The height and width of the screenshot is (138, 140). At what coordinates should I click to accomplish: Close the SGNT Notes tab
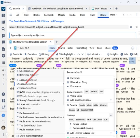pos(110,8)
